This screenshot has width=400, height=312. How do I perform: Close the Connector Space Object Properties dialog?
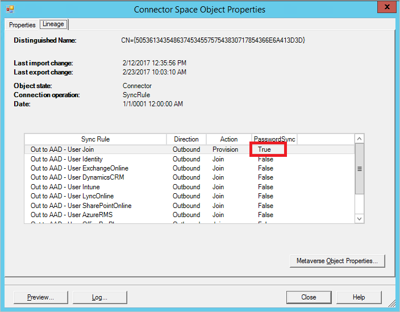[x=387, y=7]
